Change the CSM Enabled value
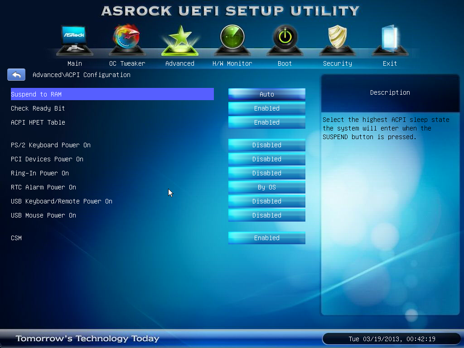Image resolution: width=464 pixels, height=348 pixels. pyautogui.click(x=266, y=238)
